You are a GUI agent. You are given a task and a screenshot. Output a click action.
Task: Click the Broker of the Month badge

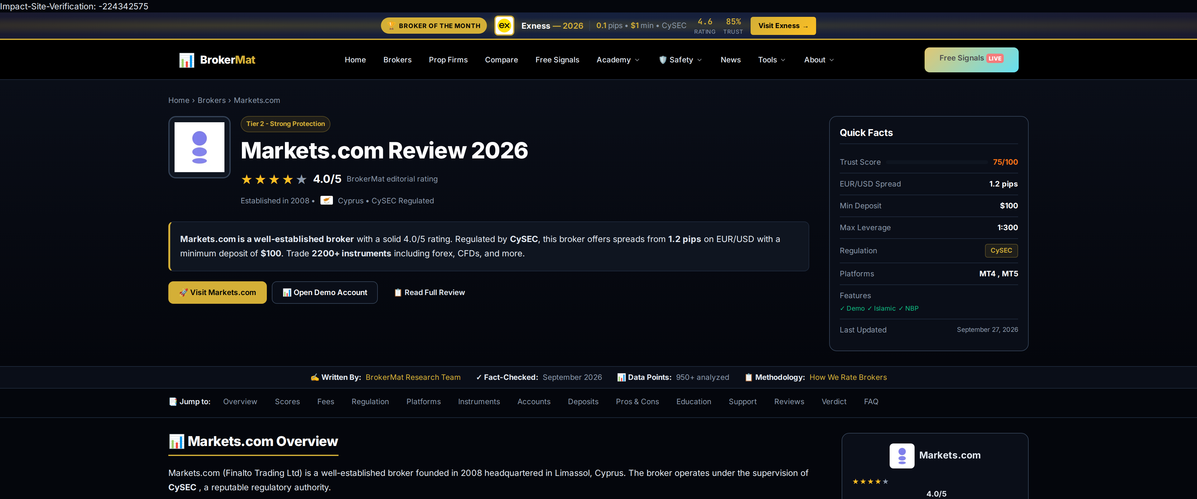[434, 26]
